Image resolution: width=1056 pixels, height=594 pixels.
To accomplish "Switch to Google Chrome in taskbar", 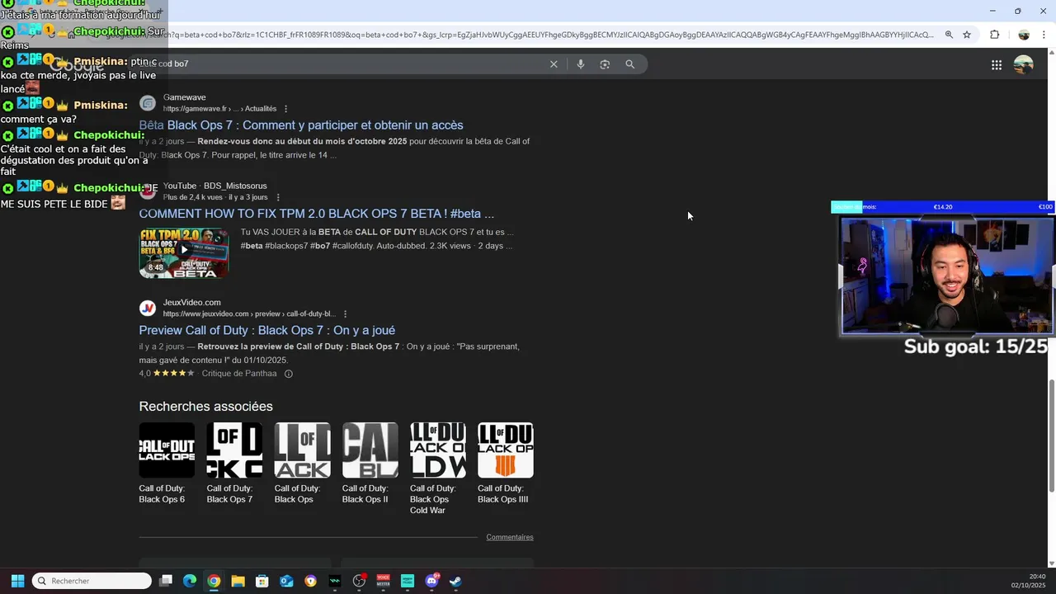I will tap(214, 581).
